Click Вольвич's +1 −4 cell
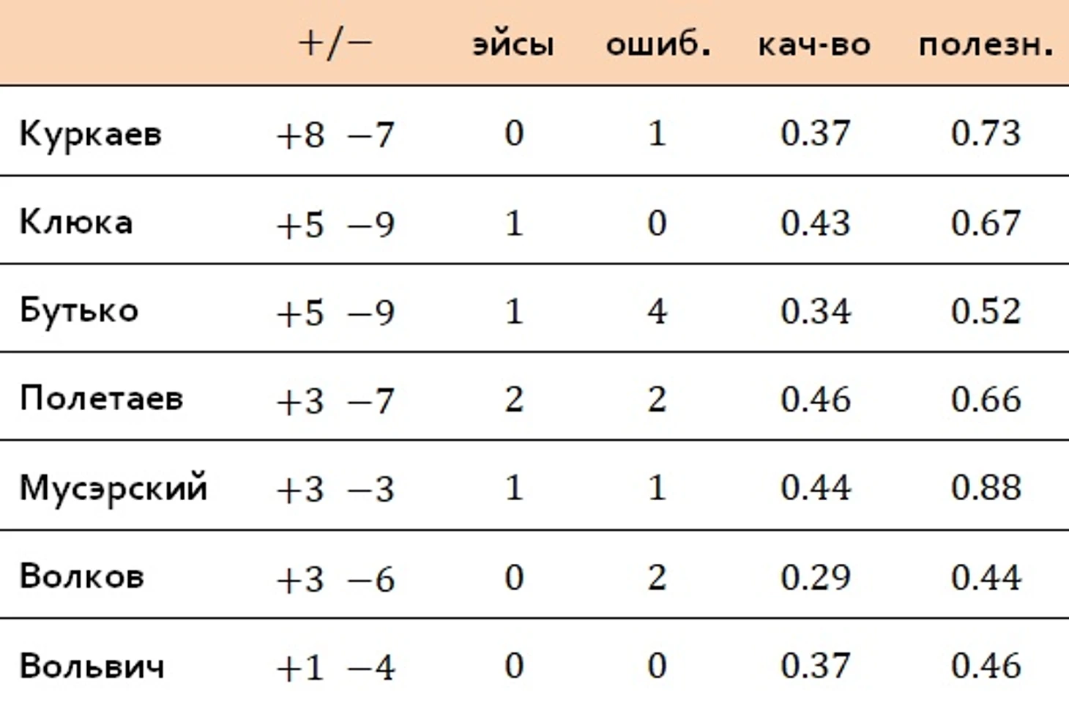This screenshot has height=703, width=1069. pos(335,667)
